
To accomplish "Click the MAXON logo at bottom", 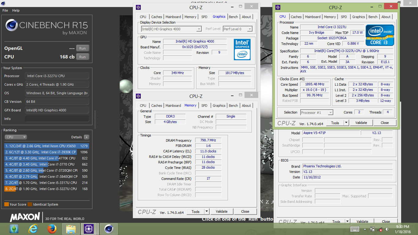I will 25,217.
